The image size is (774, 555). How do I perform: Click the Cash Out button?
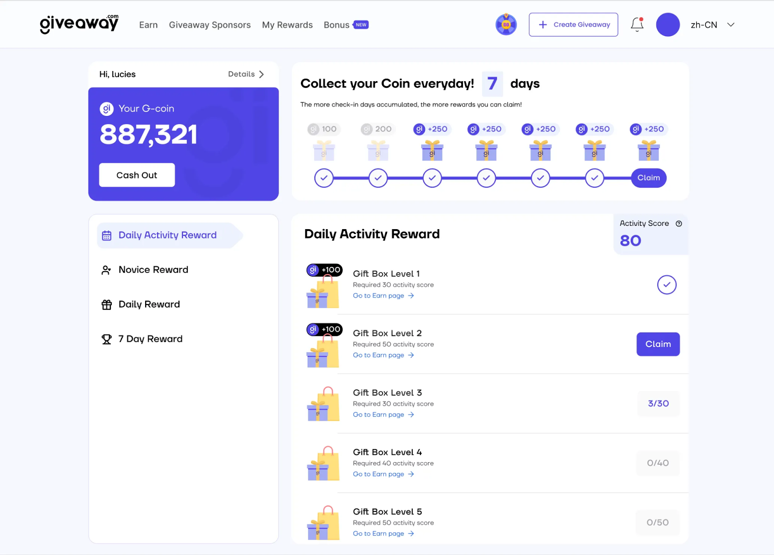pyautogui.click(x=137, y=175)
